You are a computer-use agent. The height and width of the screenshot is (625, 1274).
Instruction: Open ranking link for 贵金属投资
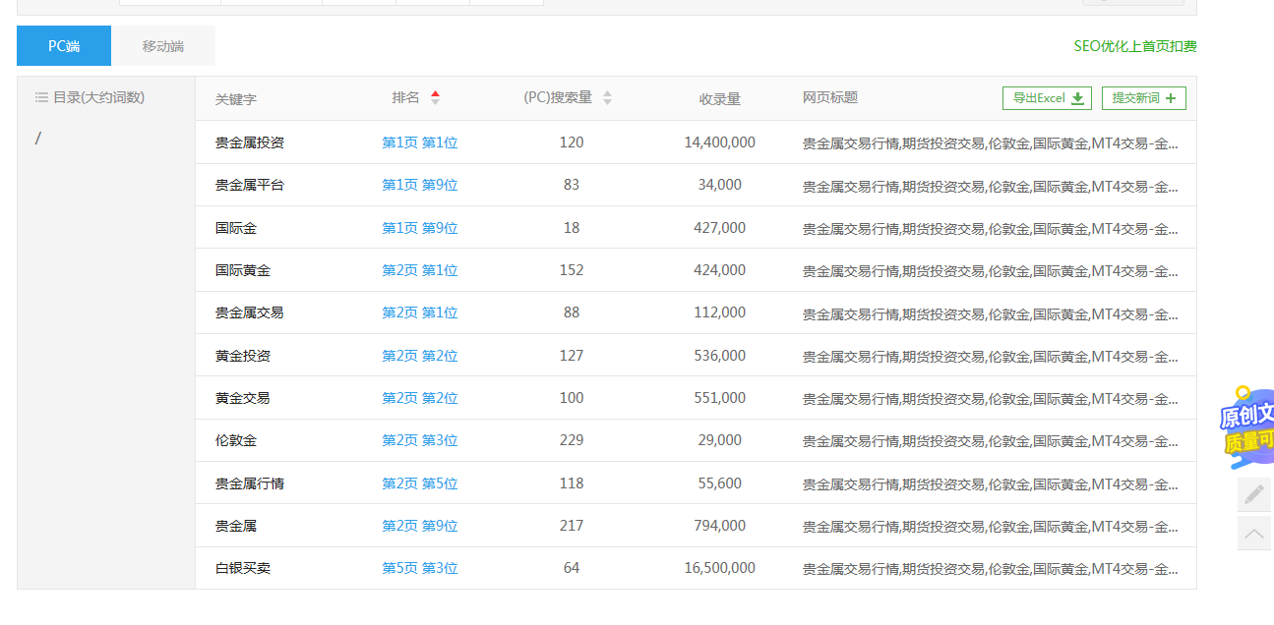pos(419,142)
